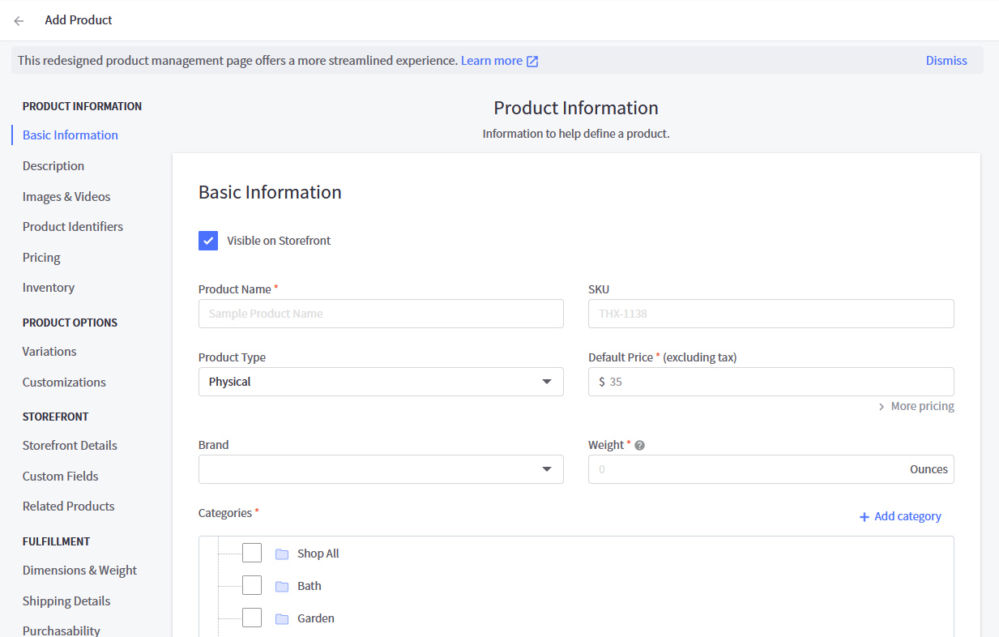Viewport: 999px width, 637px height.
Task: Open the Product Type dropdown
Action: click(546, 381)
